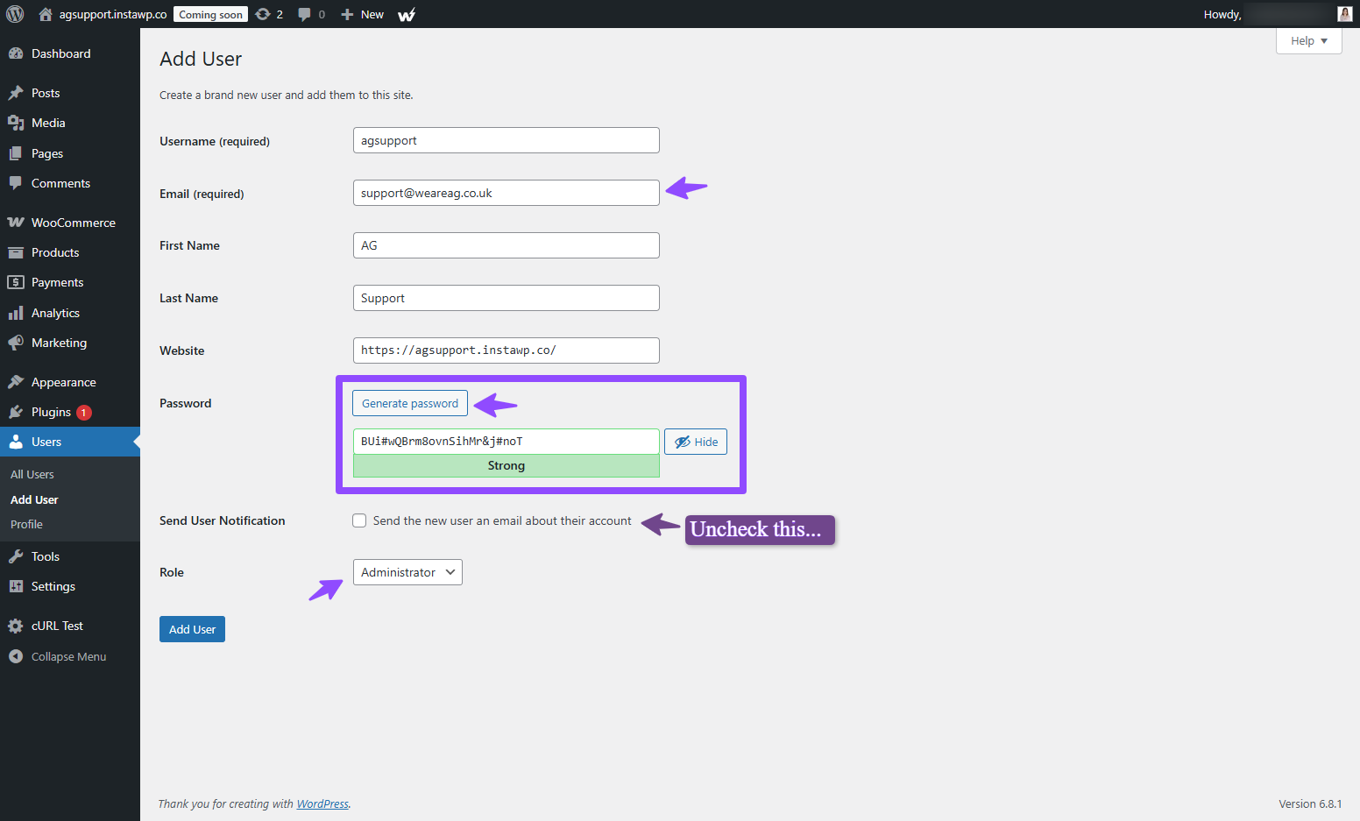Open the New content dropdown in admin bar
Viewport: 1360px width, 821px height.
(x=363, y=14)
